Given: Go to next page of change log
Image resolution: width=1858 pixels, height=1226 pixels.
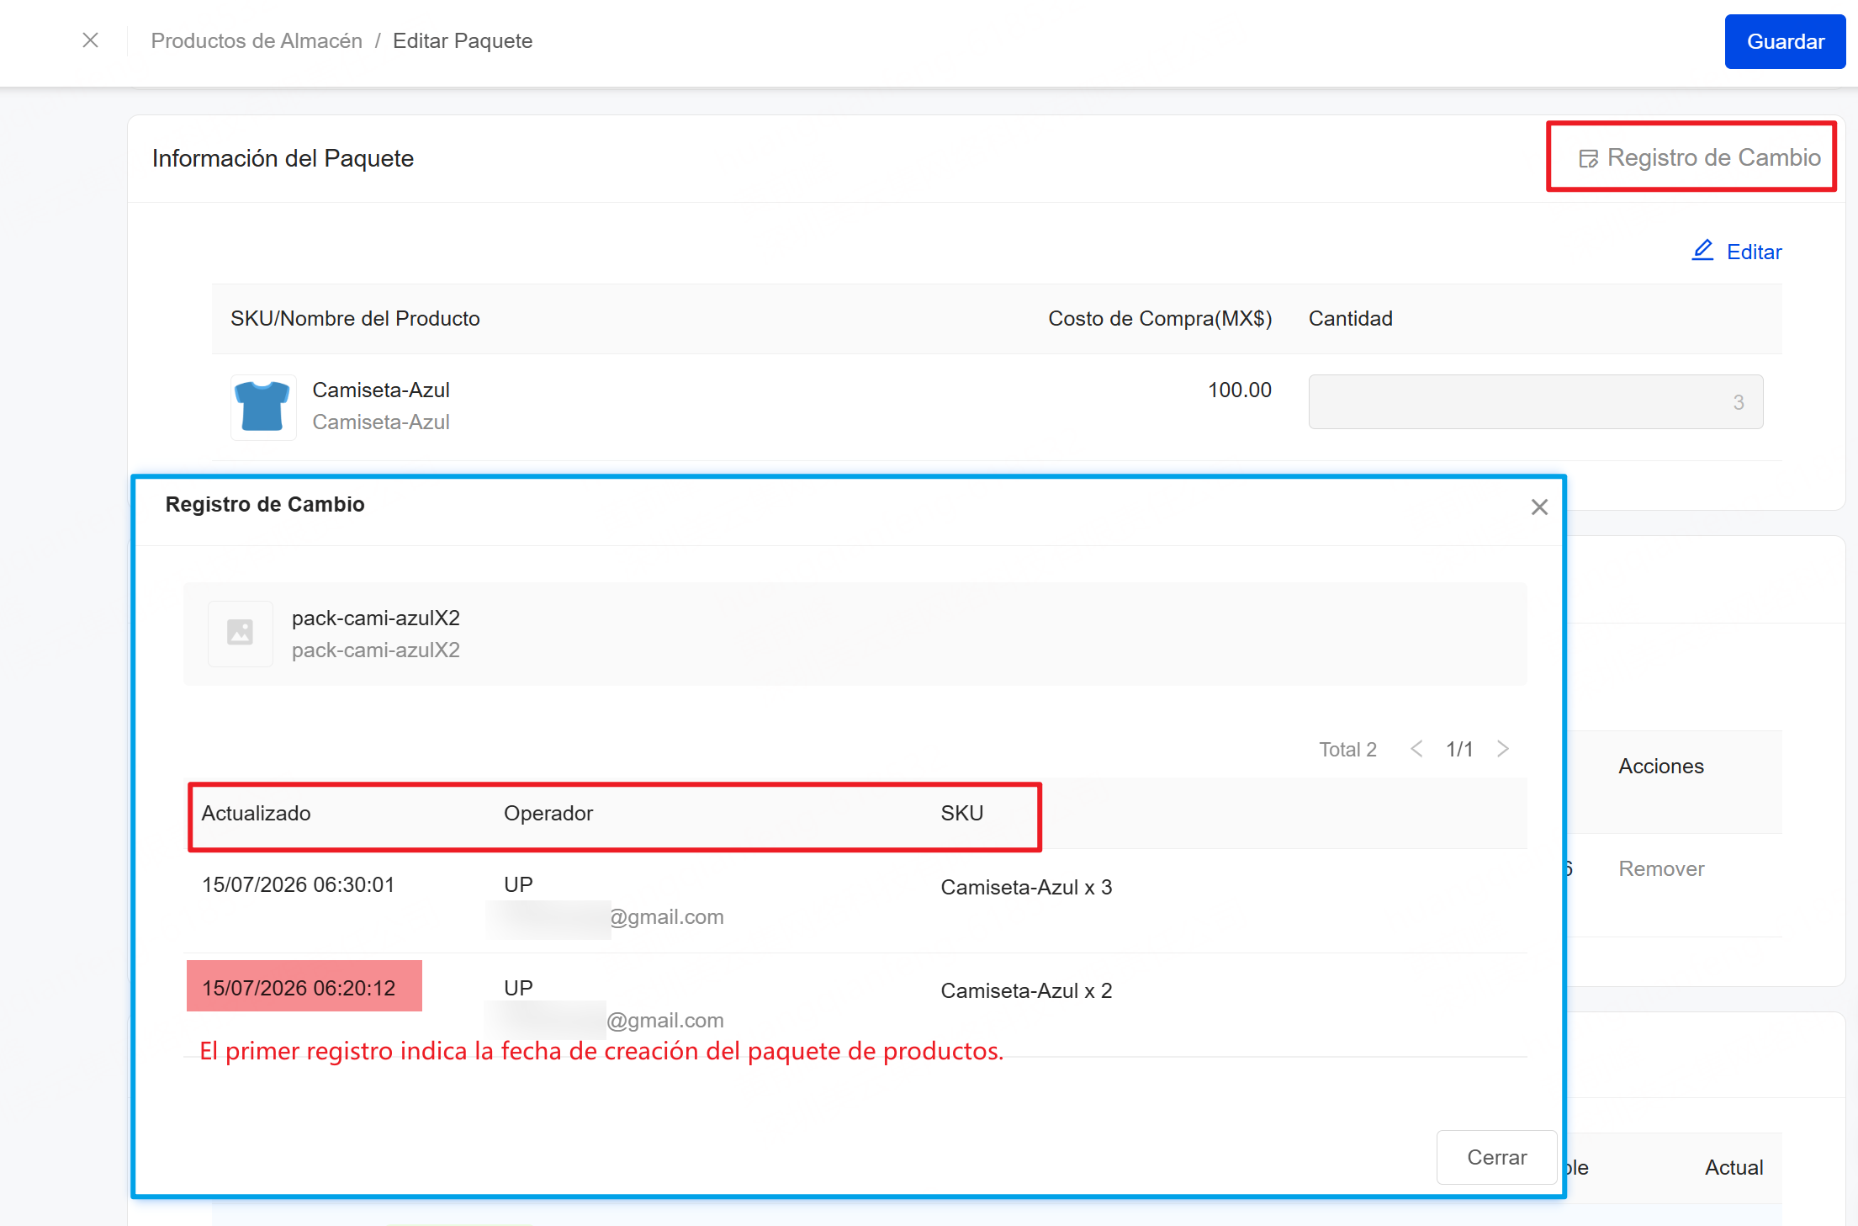Looking at the screenshot, I should click(x=1503, y=749).
